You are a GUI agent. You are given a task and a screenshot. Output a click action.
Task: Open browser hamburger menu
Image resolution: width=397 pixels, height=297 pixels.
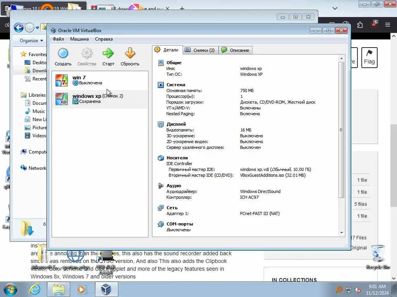point(388,25)
